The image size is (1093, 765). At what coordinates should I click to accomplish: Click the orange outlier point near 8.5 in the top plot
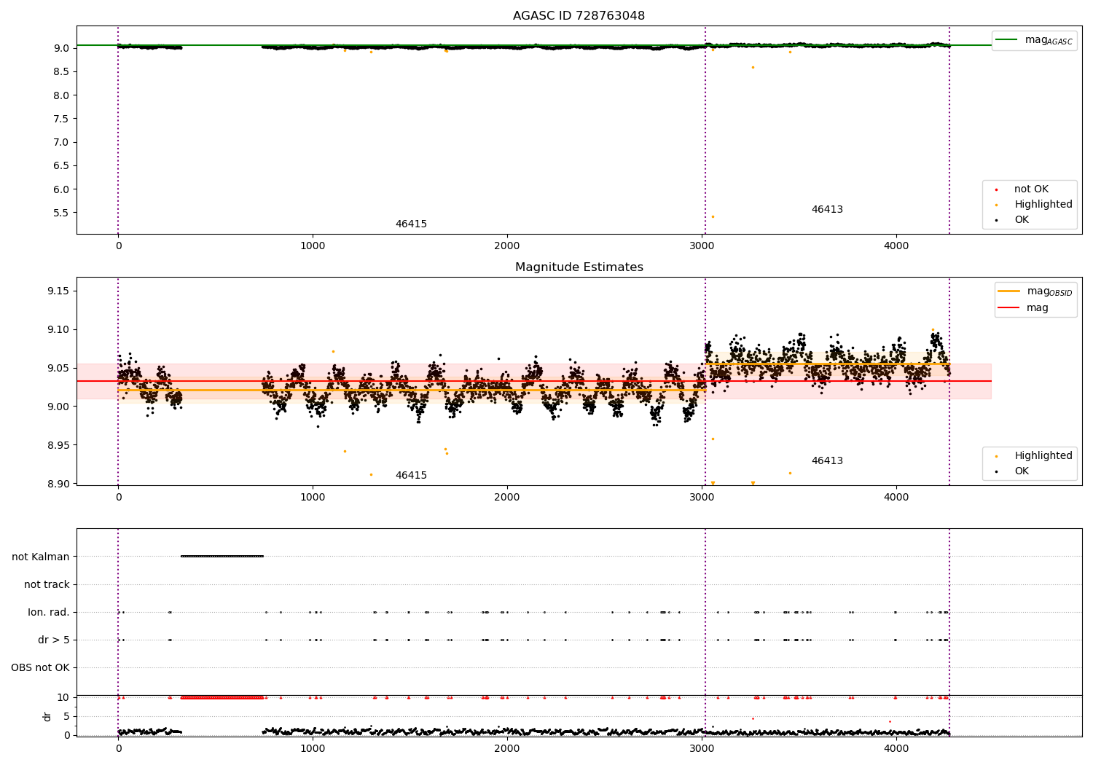click(x=753, y=67)
